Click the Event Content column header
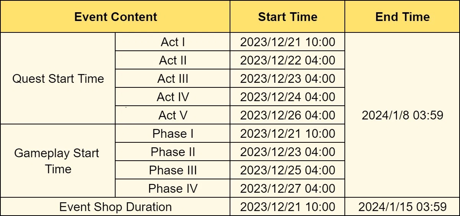This screenshot has height=216, width=460. click(116, 17)
